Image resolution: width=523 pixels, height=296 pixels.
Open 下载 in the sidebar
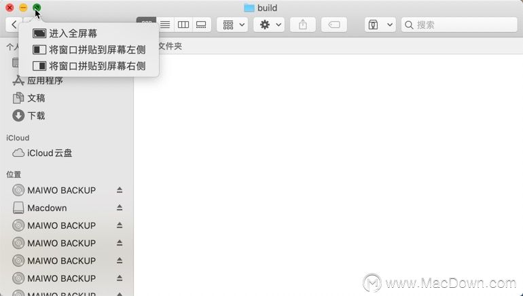[x=29, y=115]
